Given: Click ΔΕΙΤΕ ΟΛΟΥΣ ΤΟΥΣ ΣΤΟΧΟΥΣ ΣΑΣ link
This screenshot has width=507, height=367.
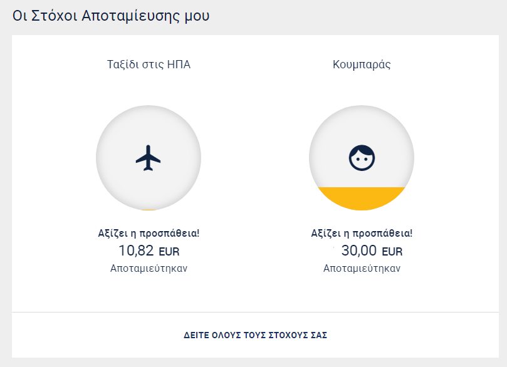Looking at the screenshot, I should 256,335.
